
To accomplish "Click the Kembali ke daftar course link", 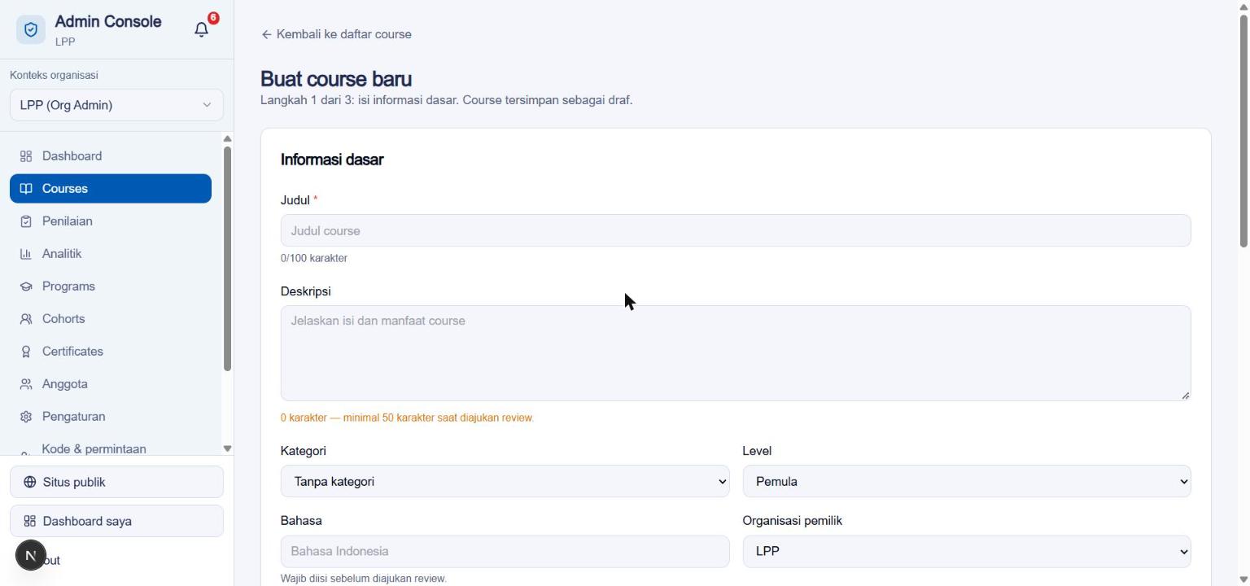I will 336,34.
